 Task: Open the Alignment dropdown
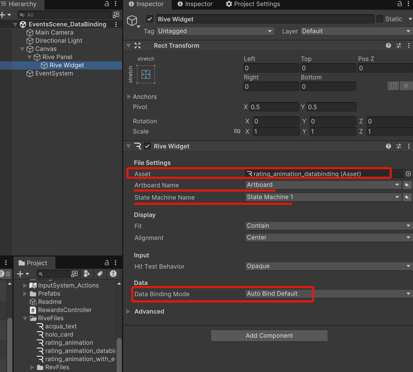point(329,238)
